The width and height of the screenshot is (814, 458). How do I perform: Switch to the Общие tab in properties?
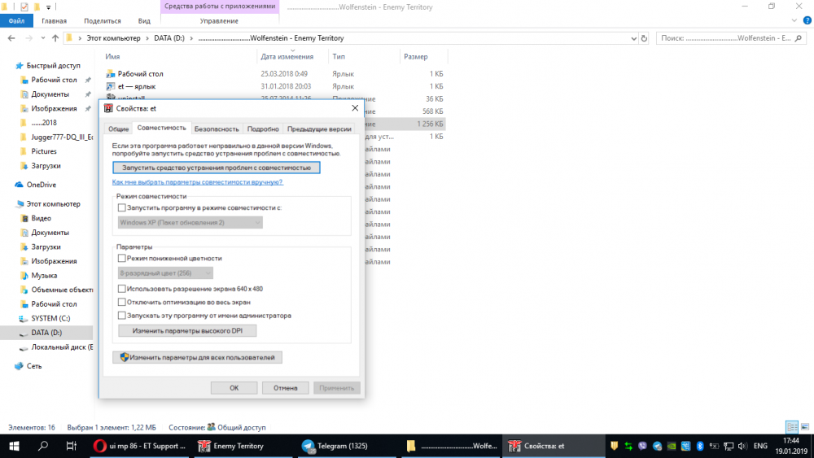point(118,129)
